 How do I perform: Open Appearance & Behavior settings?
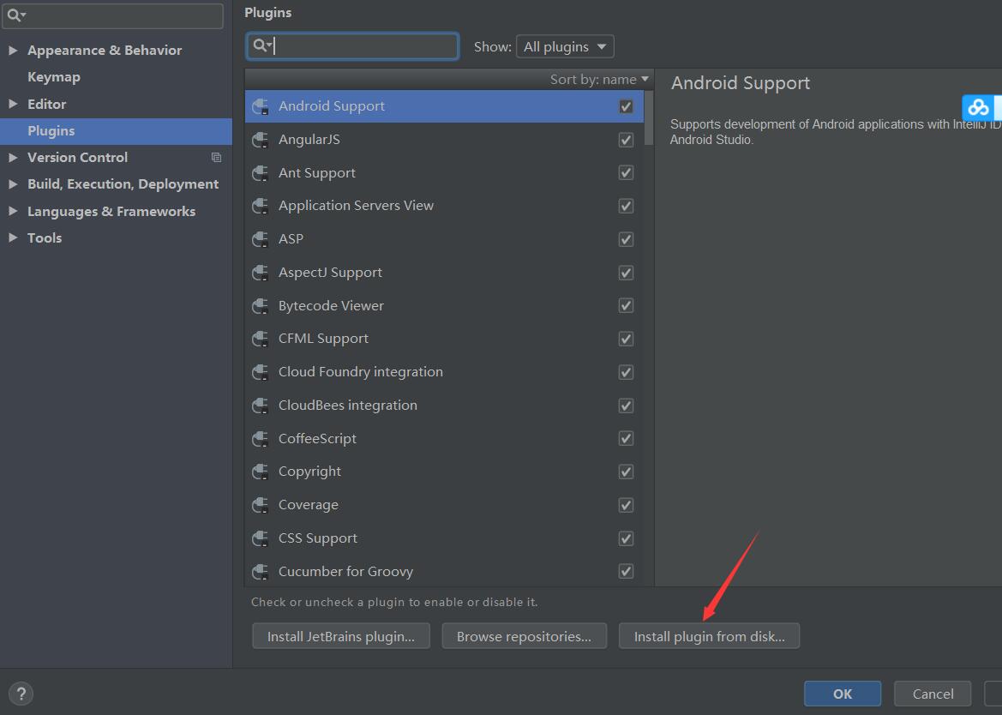(105, 50)
